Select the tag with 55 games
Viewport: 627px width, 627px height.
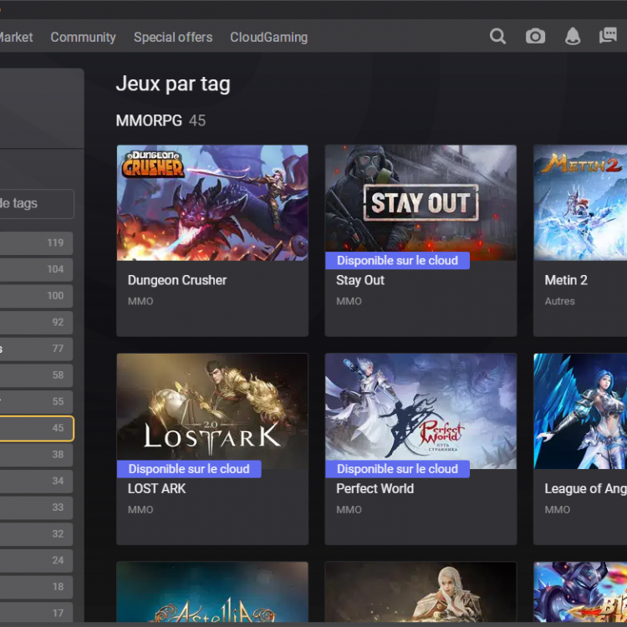tap(37, 401)
